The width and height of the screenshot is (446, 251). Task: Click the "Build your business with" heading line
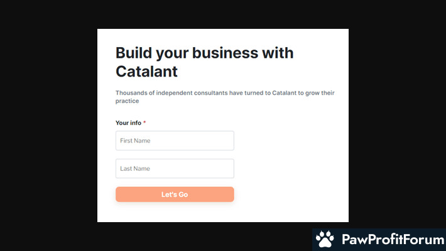tap(204, 53)
